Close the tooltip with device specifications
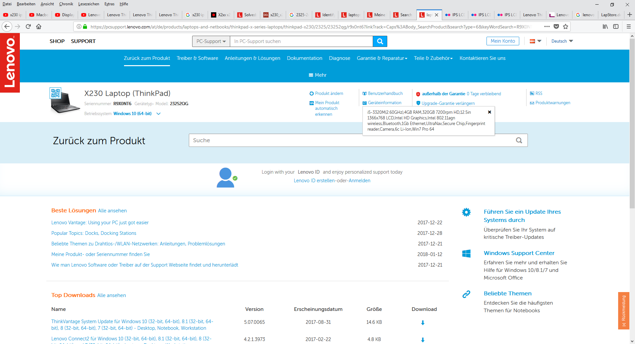The image size is (635, 344). (489, 112)
